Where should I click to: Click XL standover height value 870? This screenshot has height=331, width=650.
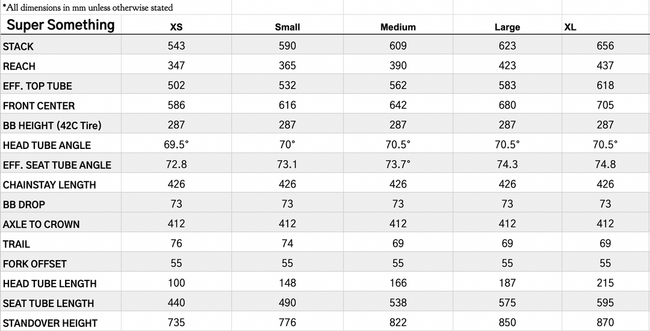tap(605, 323)
